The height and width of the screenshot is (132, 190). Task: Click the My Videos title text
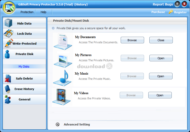81,93
